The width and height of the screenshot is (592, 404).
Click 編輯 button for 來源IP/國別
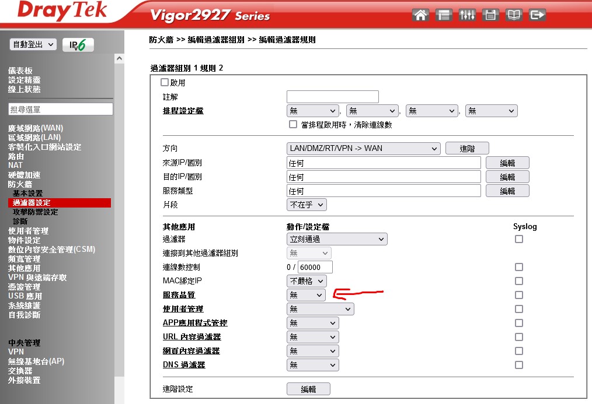[507, 163]
